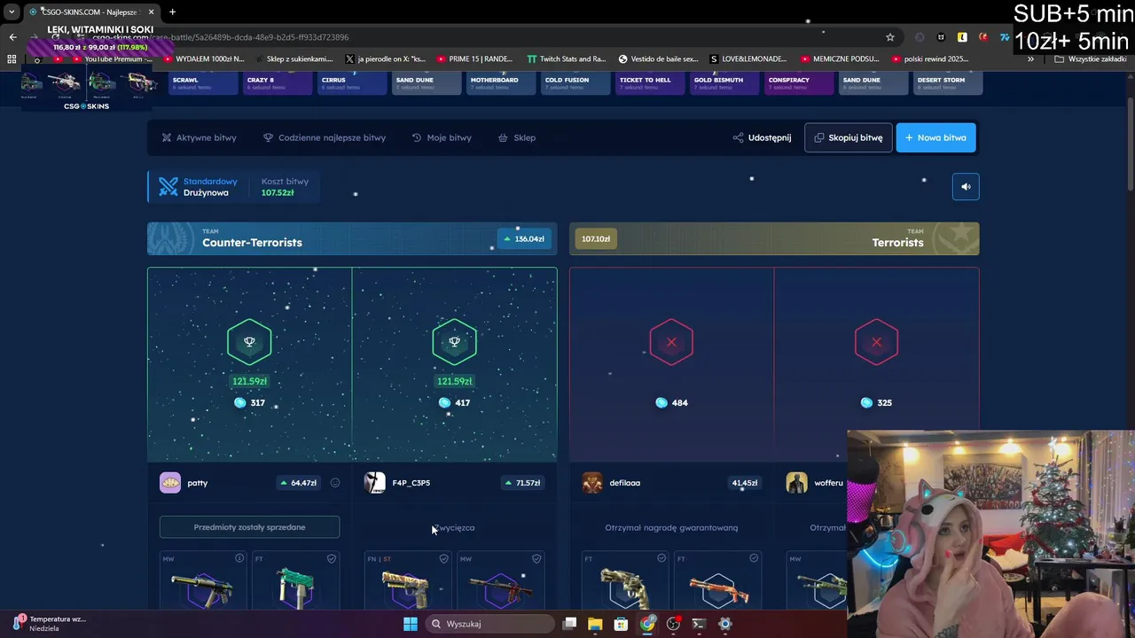Click the CSGO-SKINS logo
Image resolution: width=1135 pixels, height=638 pixels.
[86, 106]
